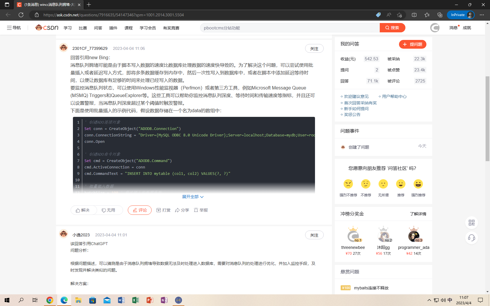Go to CSDN homepage logo
The image size is (490, 306).
47,28
